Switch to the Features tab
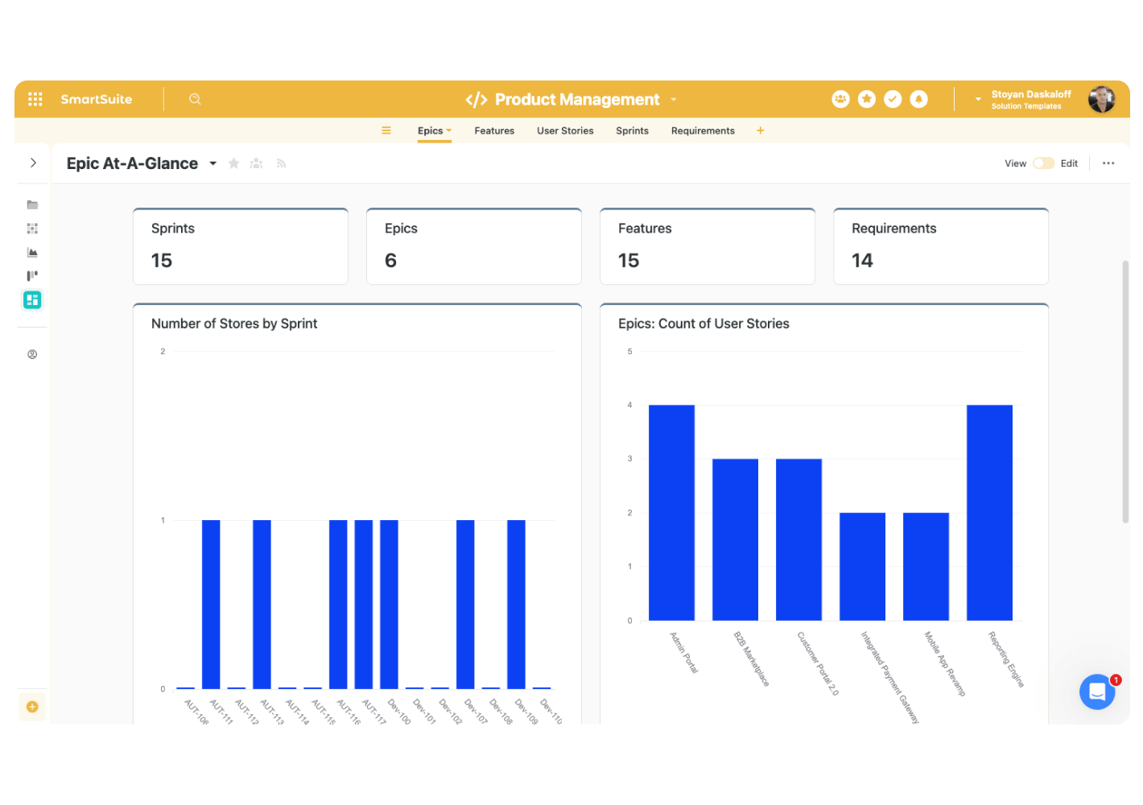The height and width of the screenshot is (805, 1143). point(494,130)
